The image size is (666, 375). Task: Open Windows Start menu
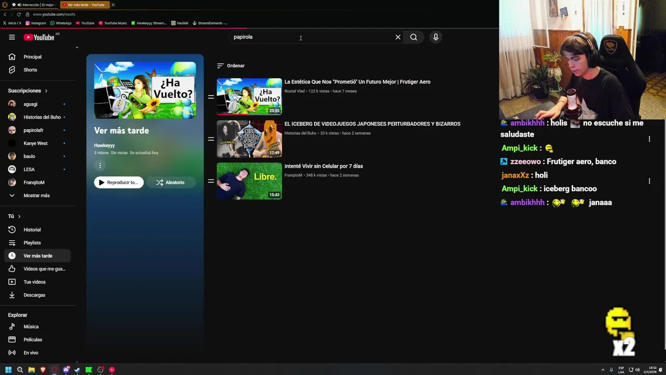[x=8, y=370]
